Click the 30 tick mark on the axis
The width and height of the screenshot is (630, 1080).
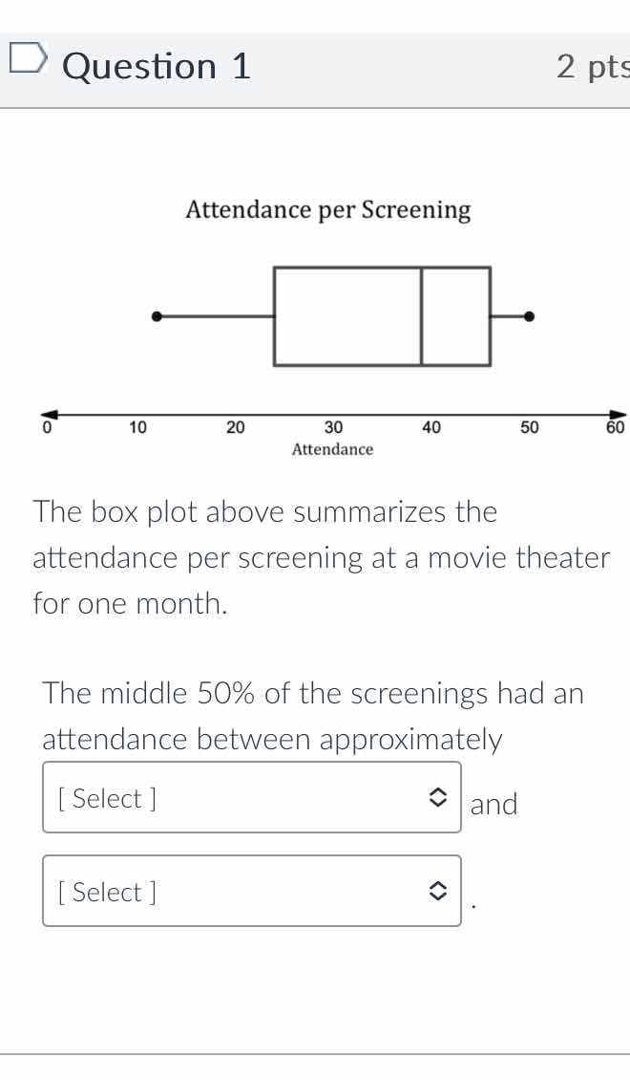(333, 427)
